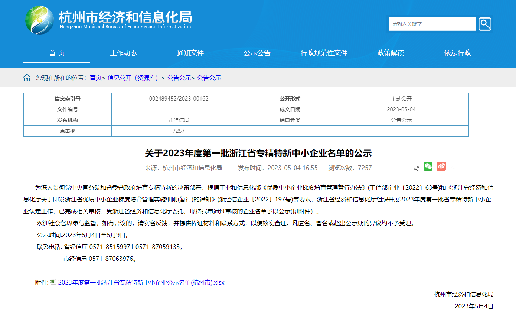
Task: Click the share icon near the article title
Action: (x=416, y=168)
